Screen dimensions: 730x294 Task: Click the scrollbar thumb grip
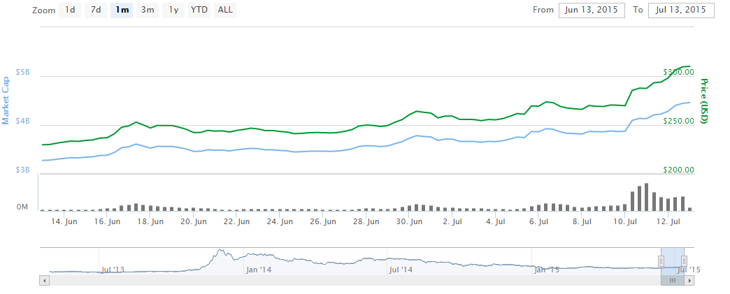click(x=672, y=280)
